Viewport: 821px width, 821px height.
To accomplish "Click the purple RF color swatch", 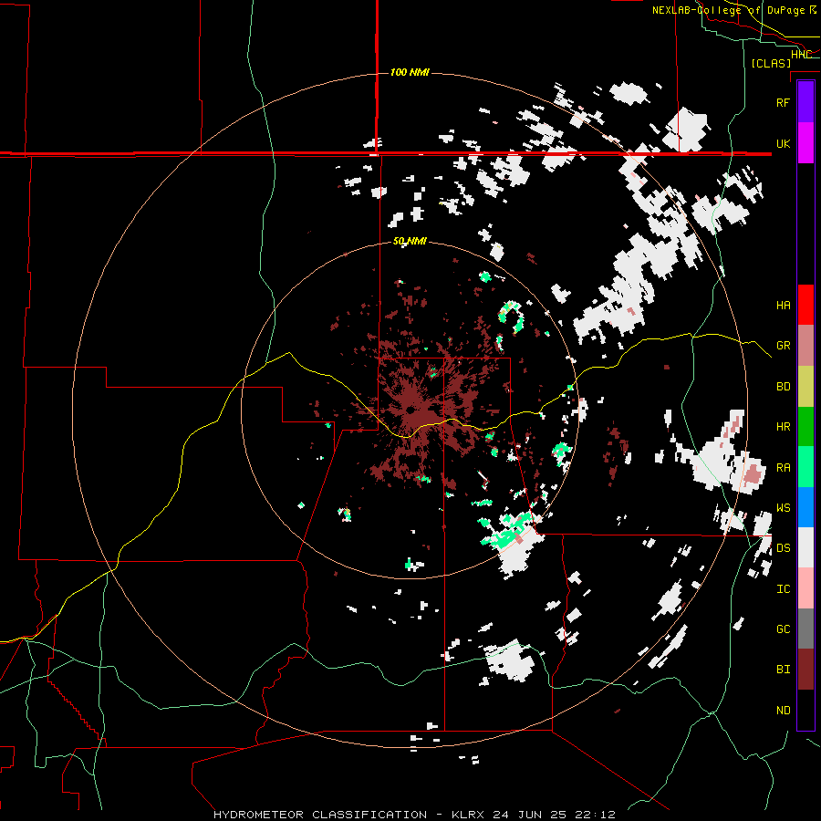I will tap(805, 102).
